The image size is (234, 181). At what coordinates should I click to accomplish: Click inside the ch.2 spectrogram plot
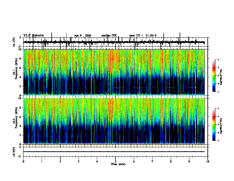114,121
